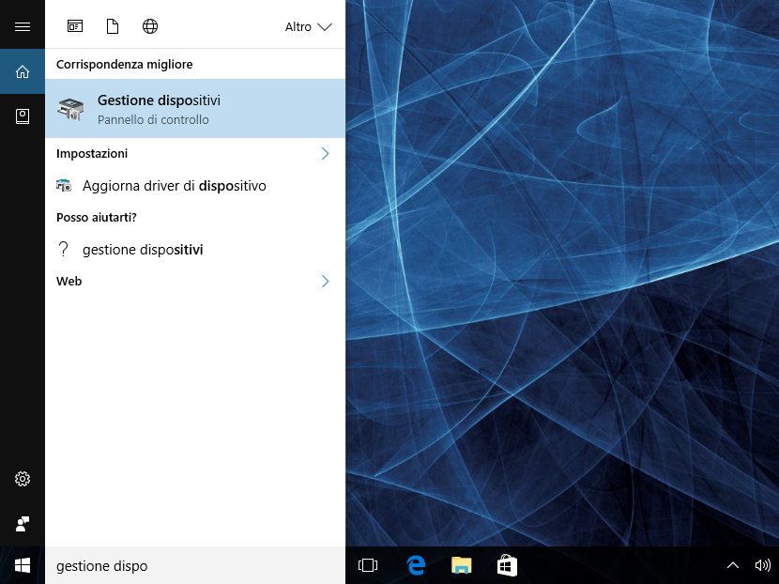Click the gestione dispositivi help suggestion
The image size is (779, 584).
[143, 250]
